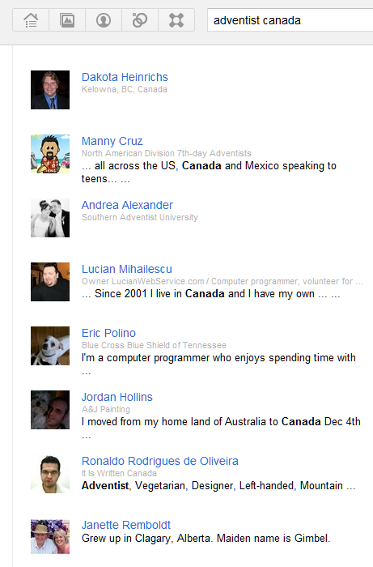The height and width of the screenshot is (567, 373).
Task: Open Eric Polino profile link
Action: [x=108, y=333]
